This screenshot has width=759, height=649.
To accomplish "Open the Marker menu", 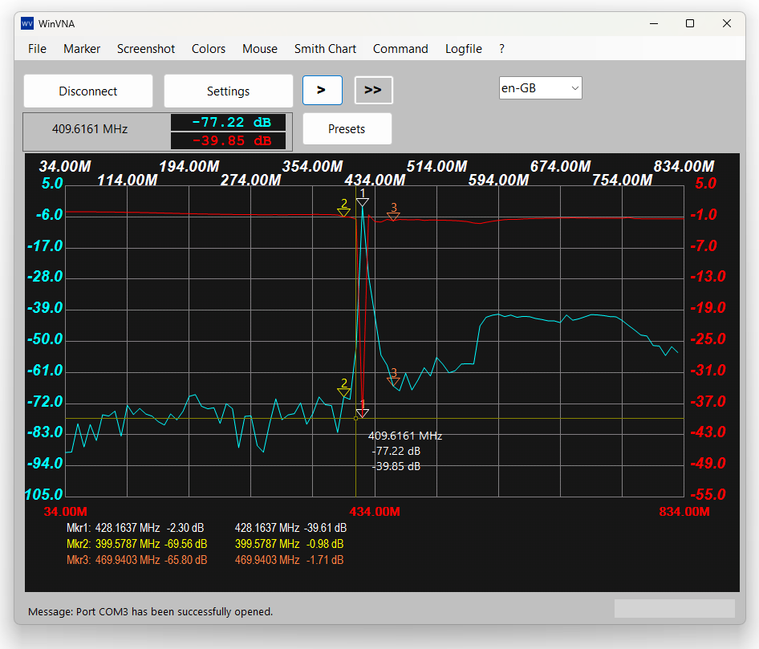I will (82, 49).
